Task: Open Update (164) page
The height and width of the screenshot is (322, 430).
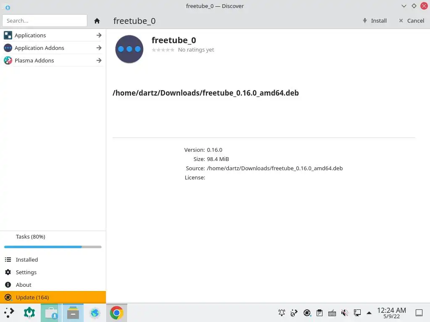Action: 53,297
